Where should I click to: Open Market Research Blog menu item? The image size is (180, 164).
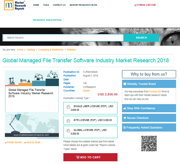coord(83,5)
